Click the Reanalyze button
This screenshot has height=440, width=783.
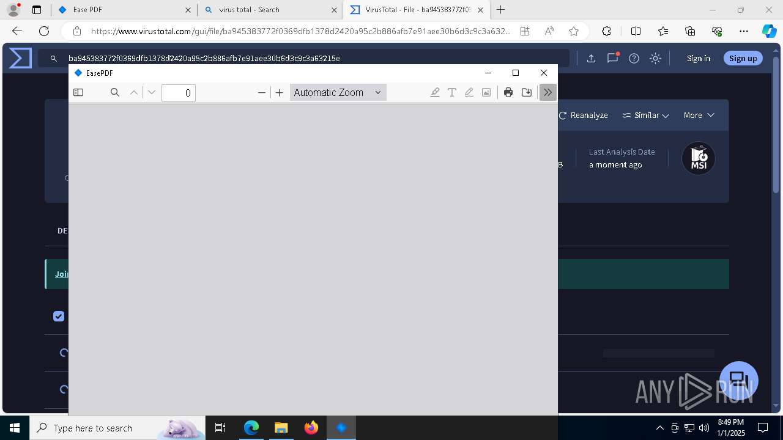click(x=584, y=115)
